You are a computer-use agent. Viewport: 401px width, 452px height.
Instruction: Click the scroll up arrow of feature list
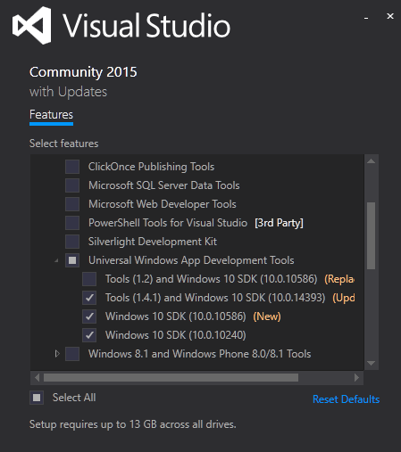tap(372, 161)
